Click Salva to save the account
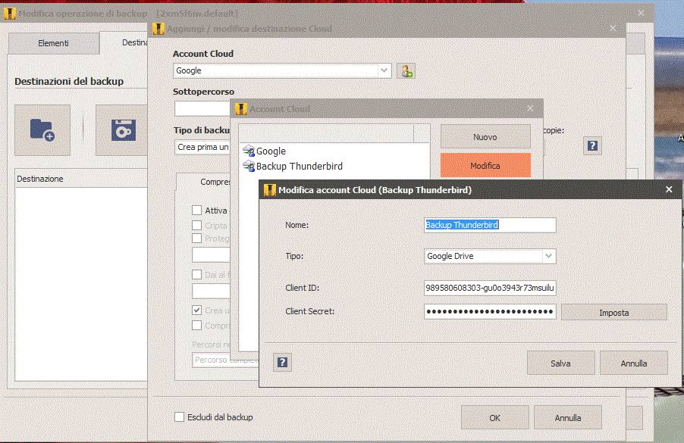The image size is (684, 443). click(560, 363)
